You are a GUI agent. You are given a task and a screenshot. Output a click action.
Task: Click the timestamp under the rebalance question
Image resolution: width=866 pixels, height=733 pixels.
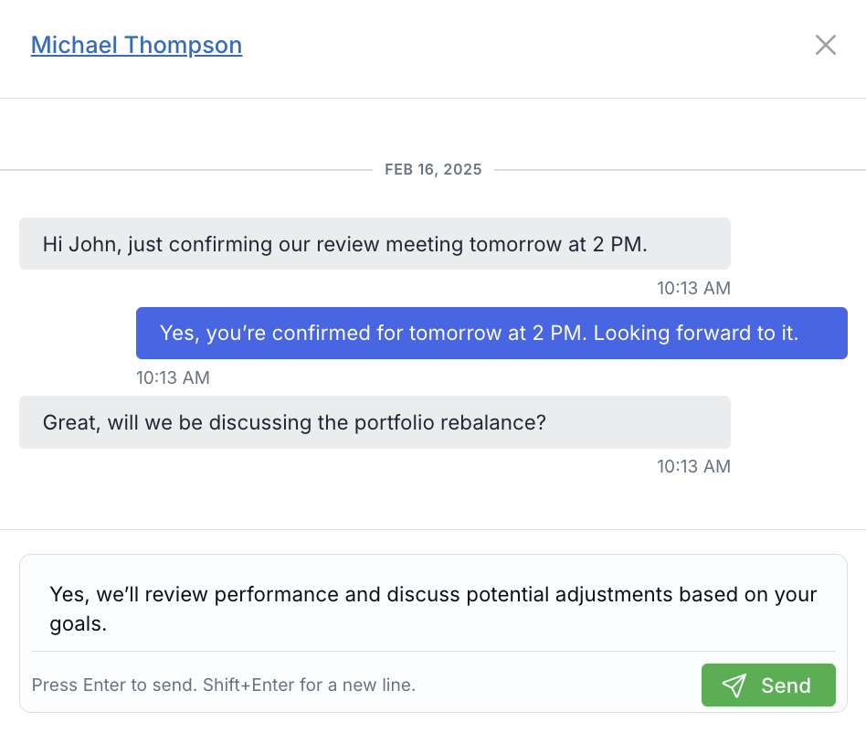point(694,466)
